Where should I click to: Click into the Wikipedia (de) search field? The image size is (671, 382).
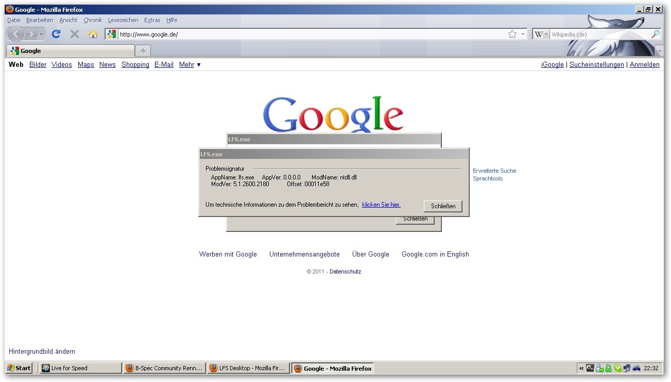pos(600,34)
